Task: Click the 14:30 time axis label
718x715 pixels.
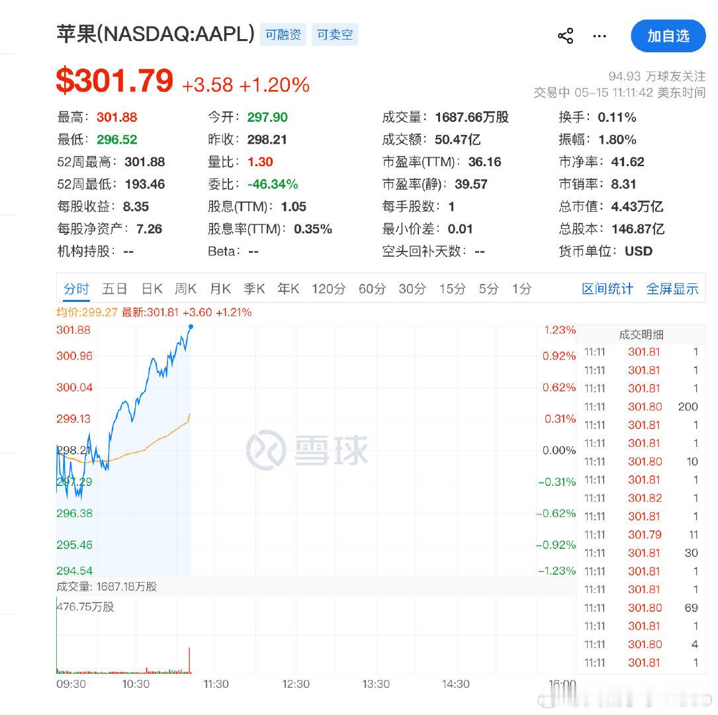Action: click(x=456, y=684)
